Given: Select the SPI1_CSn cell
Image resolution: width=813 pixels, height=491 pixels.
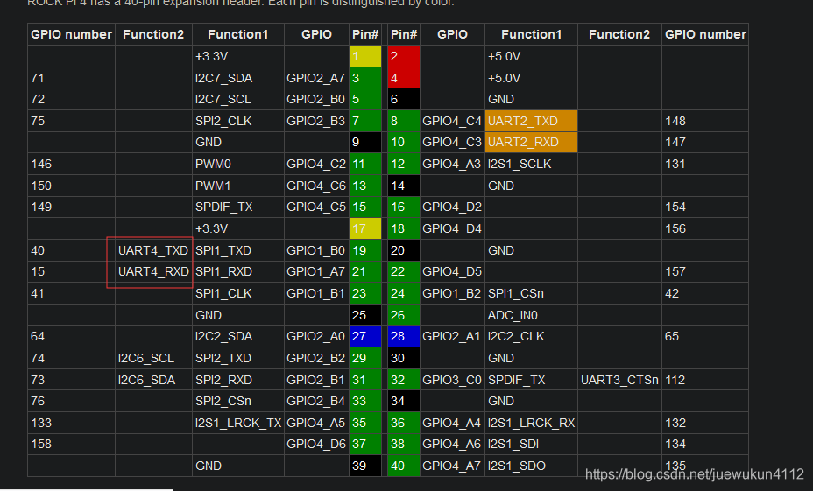Looking at the screenshot, I should [531, 293].
